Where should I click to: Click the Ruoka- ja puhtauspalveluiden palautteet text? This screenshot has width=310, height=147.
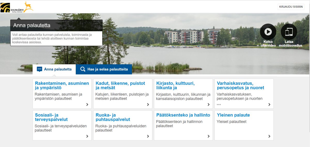tap(121, 128)
